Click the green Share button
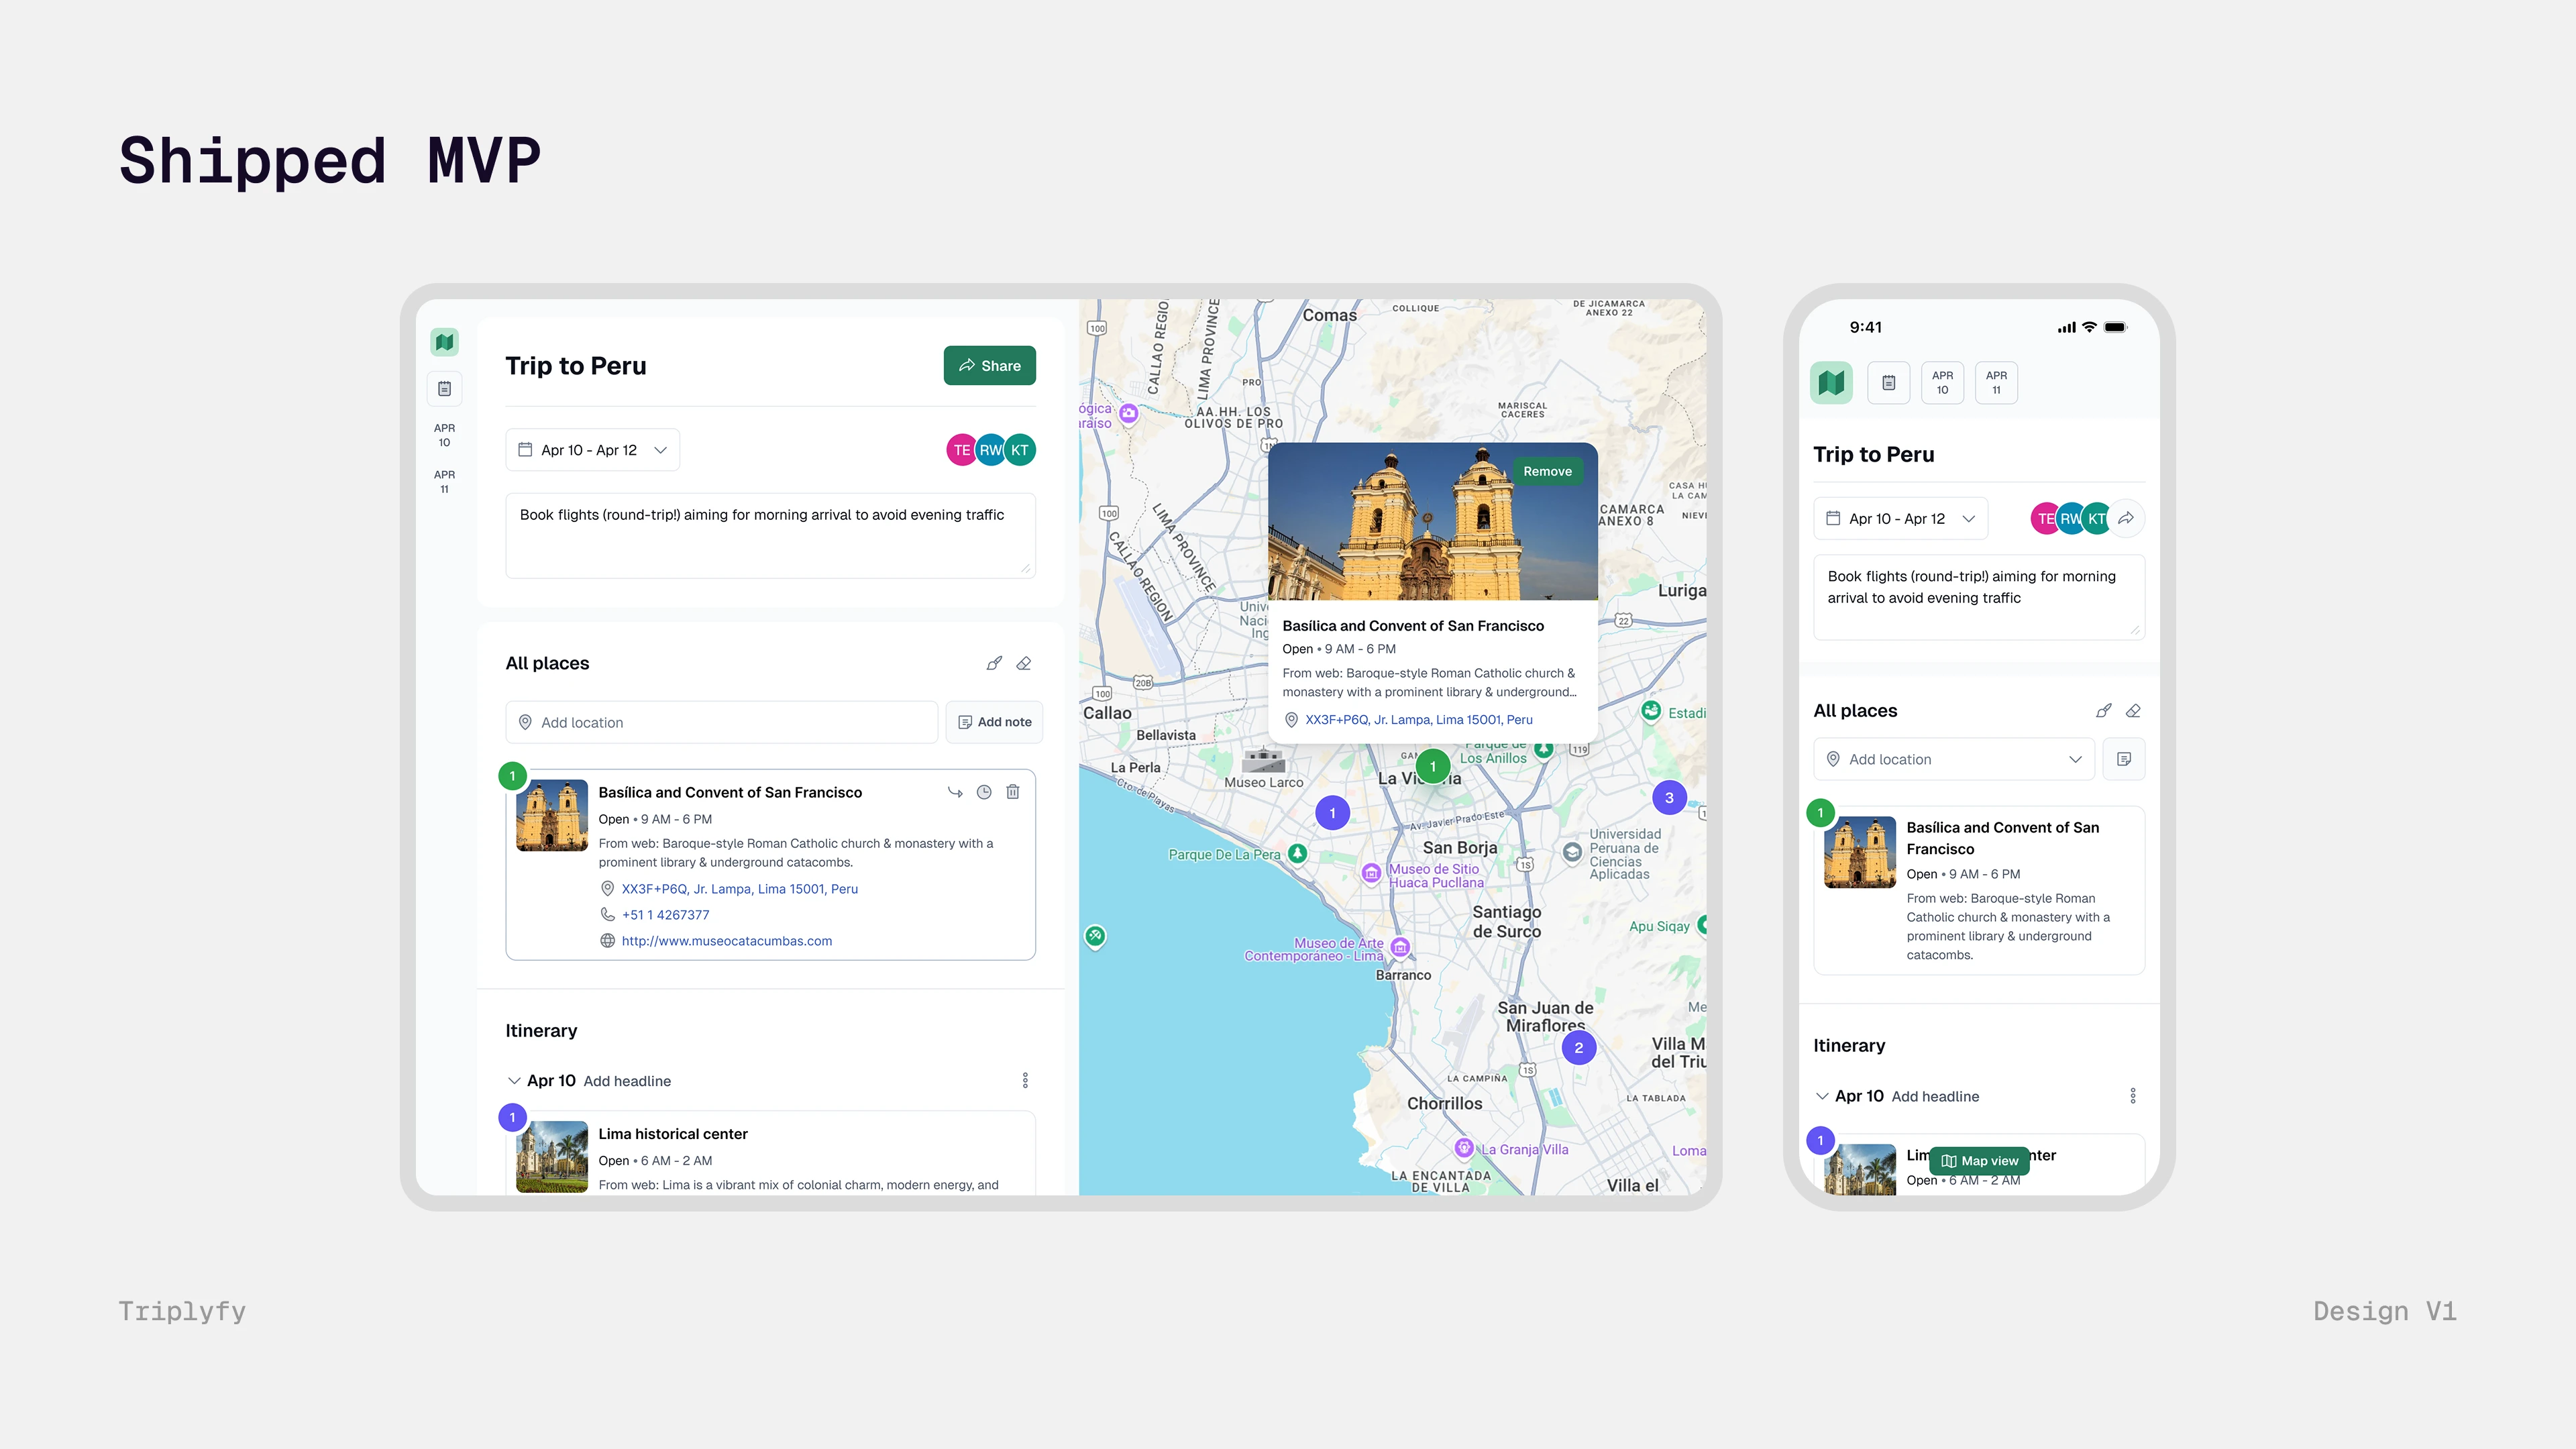 pos(989,366)
